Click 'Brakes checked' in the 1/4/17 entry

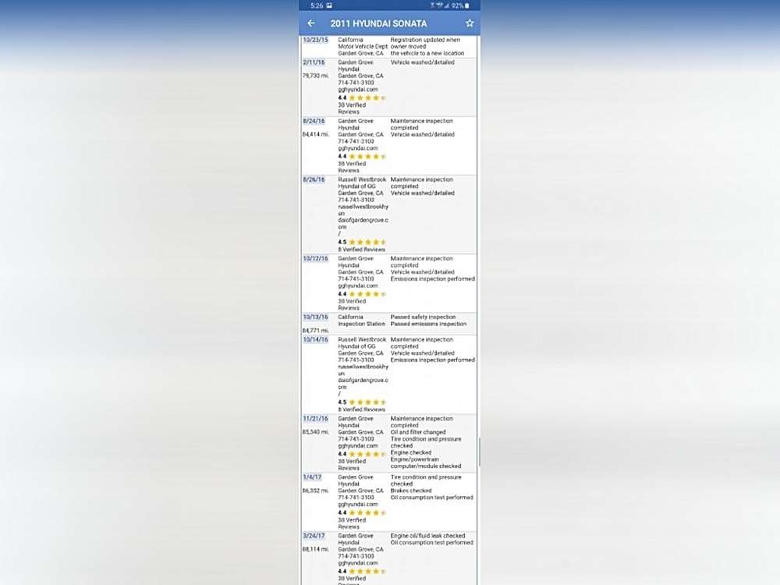point(411,491)
